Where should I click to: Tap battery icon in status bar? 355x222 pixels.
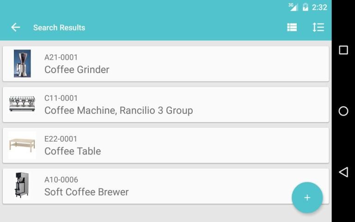[x=306, y=7]
